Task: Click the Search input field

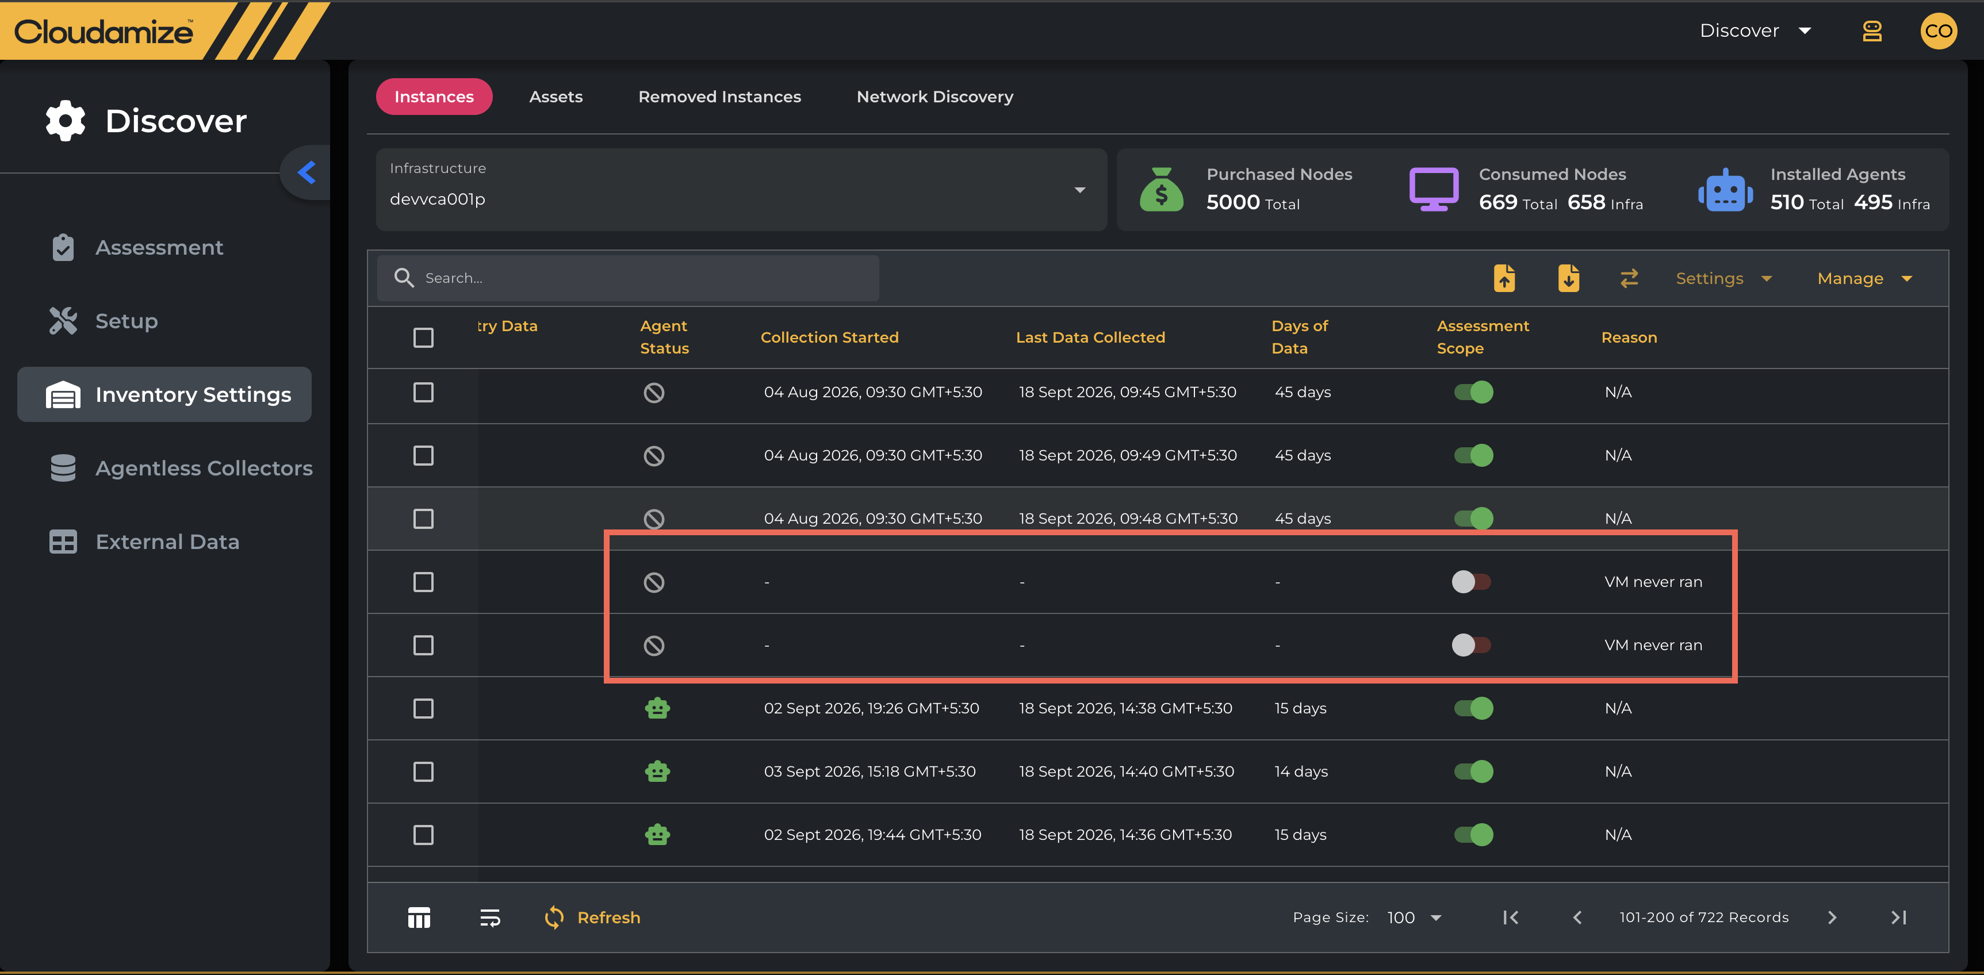Action: (628, 278)
